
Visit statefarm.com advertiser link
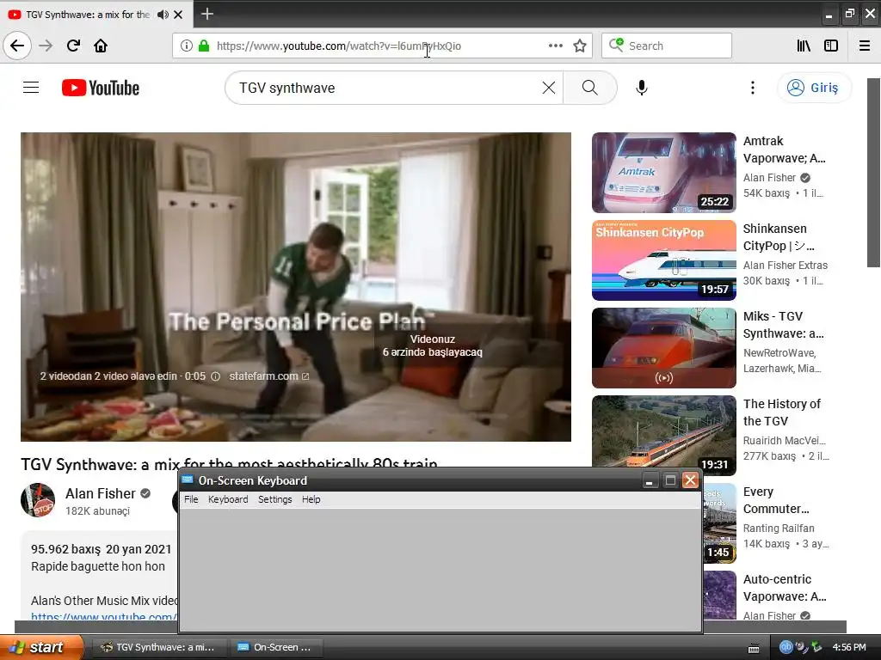click(268, 376)
